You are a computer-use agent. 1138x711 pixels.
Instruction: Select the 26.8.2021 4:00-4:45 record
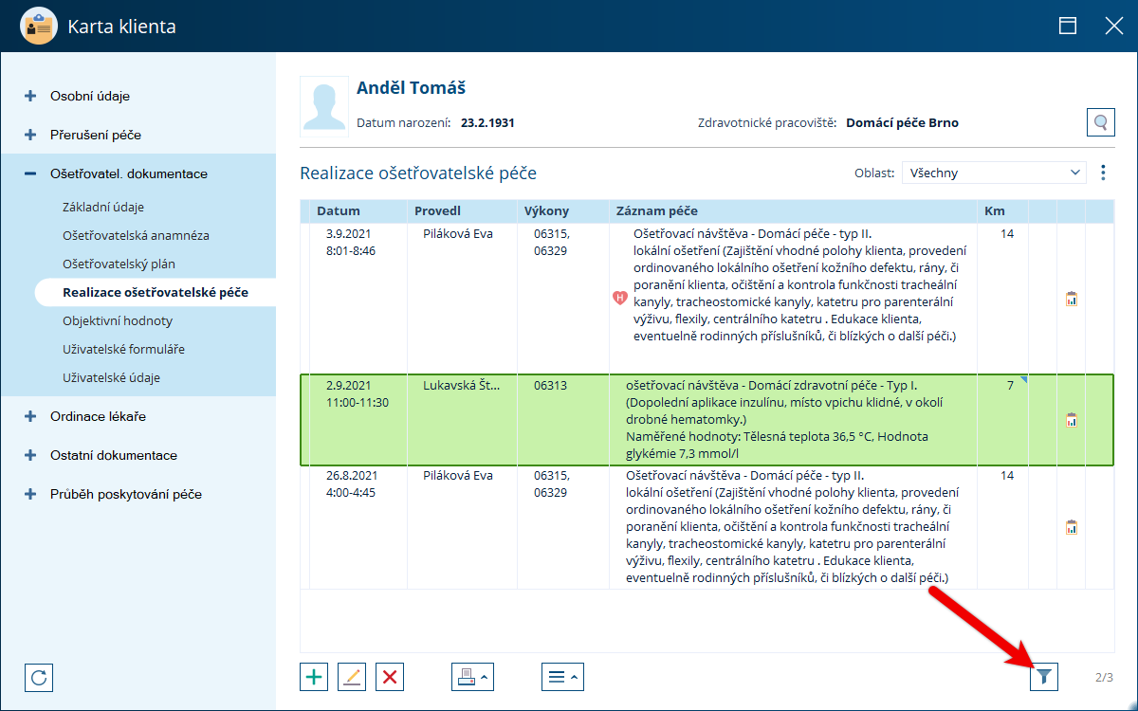707,527
